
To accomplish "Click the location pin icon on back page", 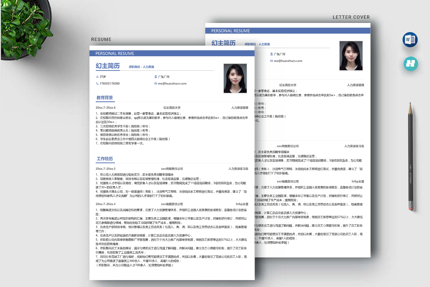I will tap(271, 54).
